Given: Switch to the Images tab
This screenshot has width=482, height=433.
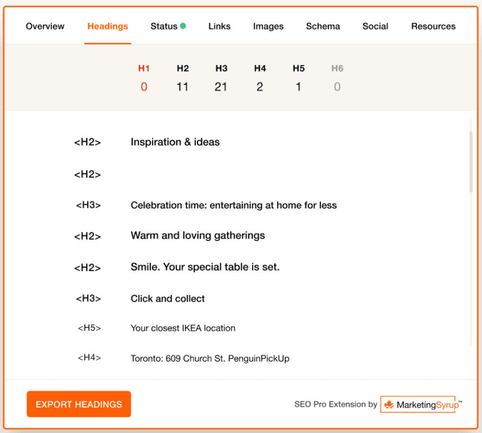Looking at the screenshot, I should coord(268,25).
